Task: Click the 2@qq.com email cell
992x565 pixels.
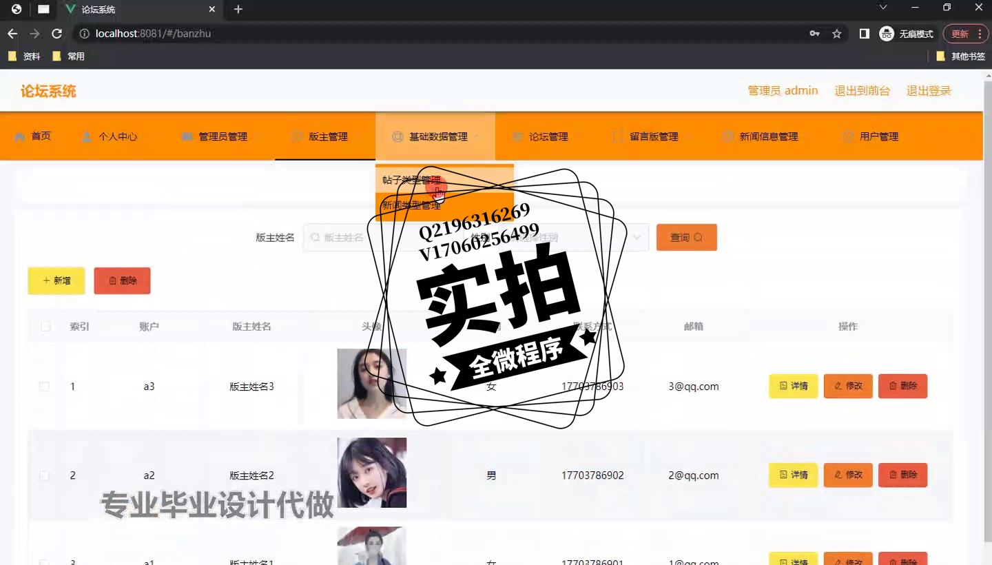Action: click(694, 475)
